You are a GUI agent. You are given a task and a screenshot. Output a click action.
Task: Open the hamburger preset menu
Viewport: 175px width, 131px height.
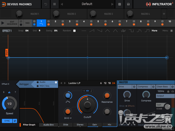54,4
